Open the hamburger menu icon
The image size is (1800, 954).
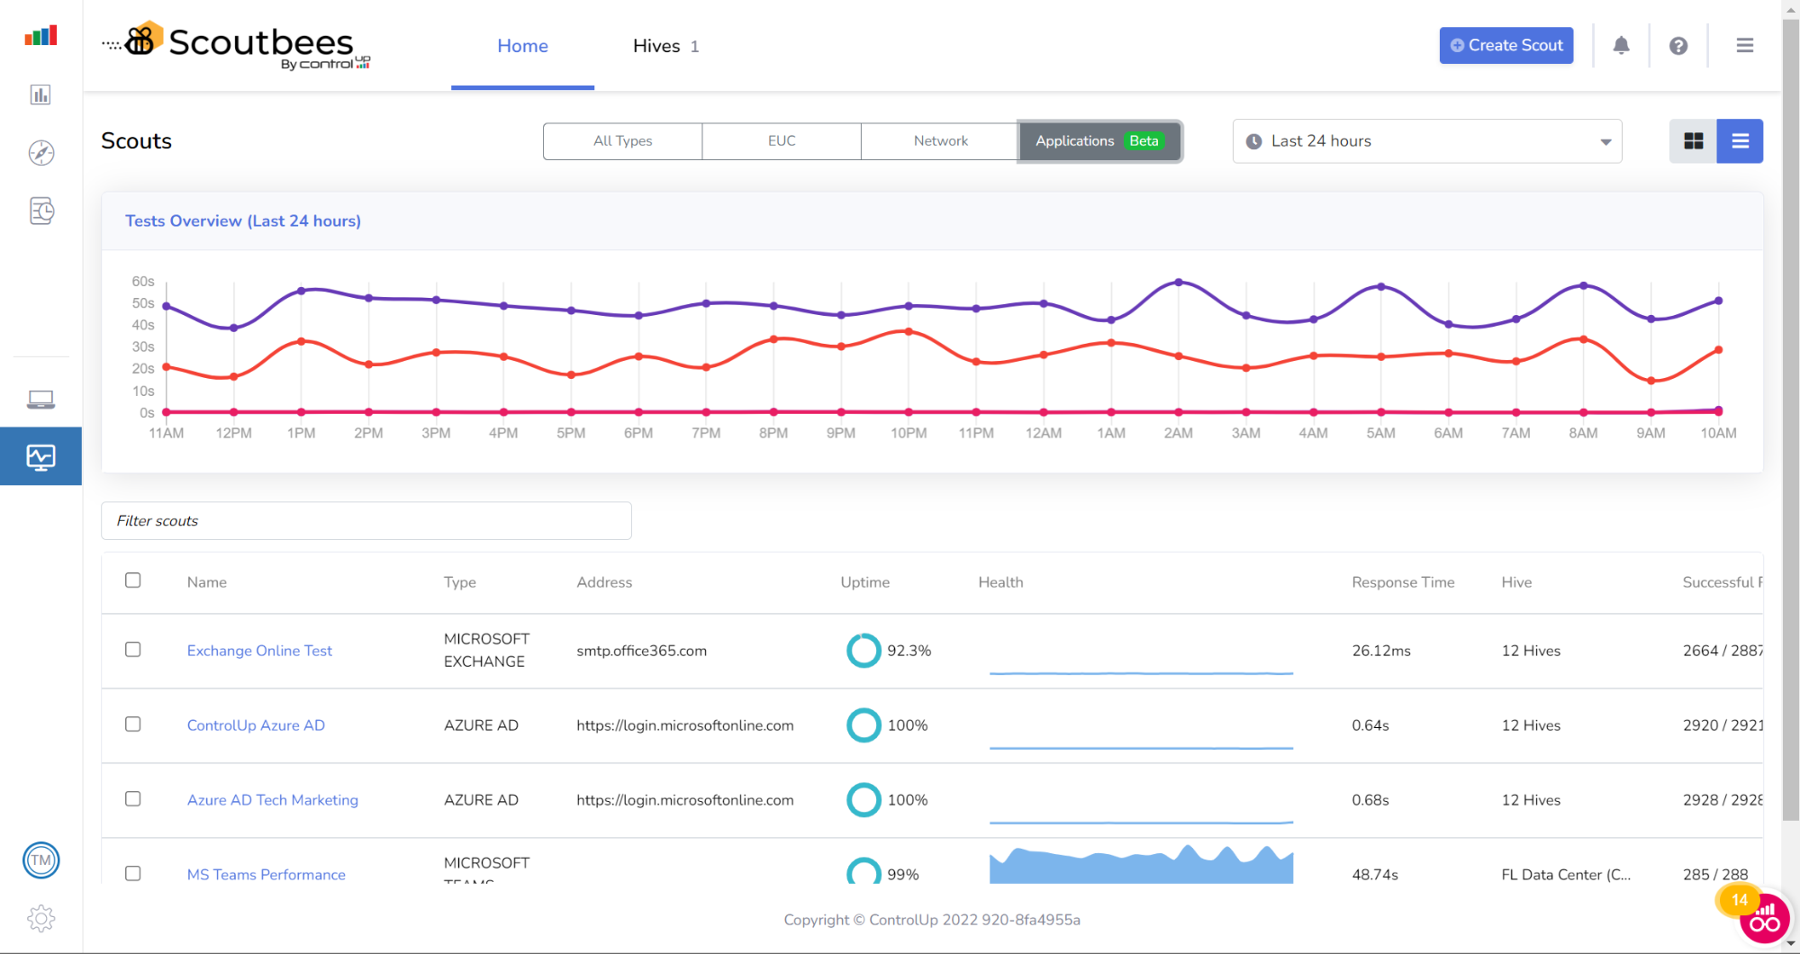1744,46
